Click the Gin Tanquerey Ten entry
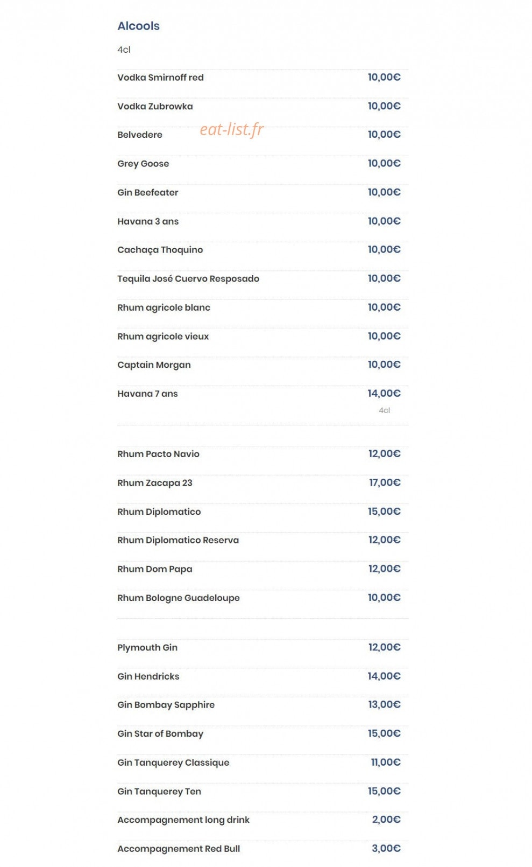Image resolution: width=532 pixels, height=867 pixels. click(159, 792)
